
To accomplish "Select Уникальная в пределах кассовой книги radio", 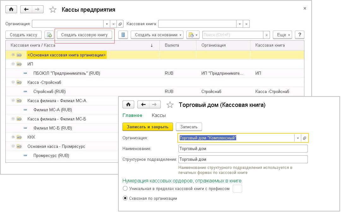I will (125, 189).
